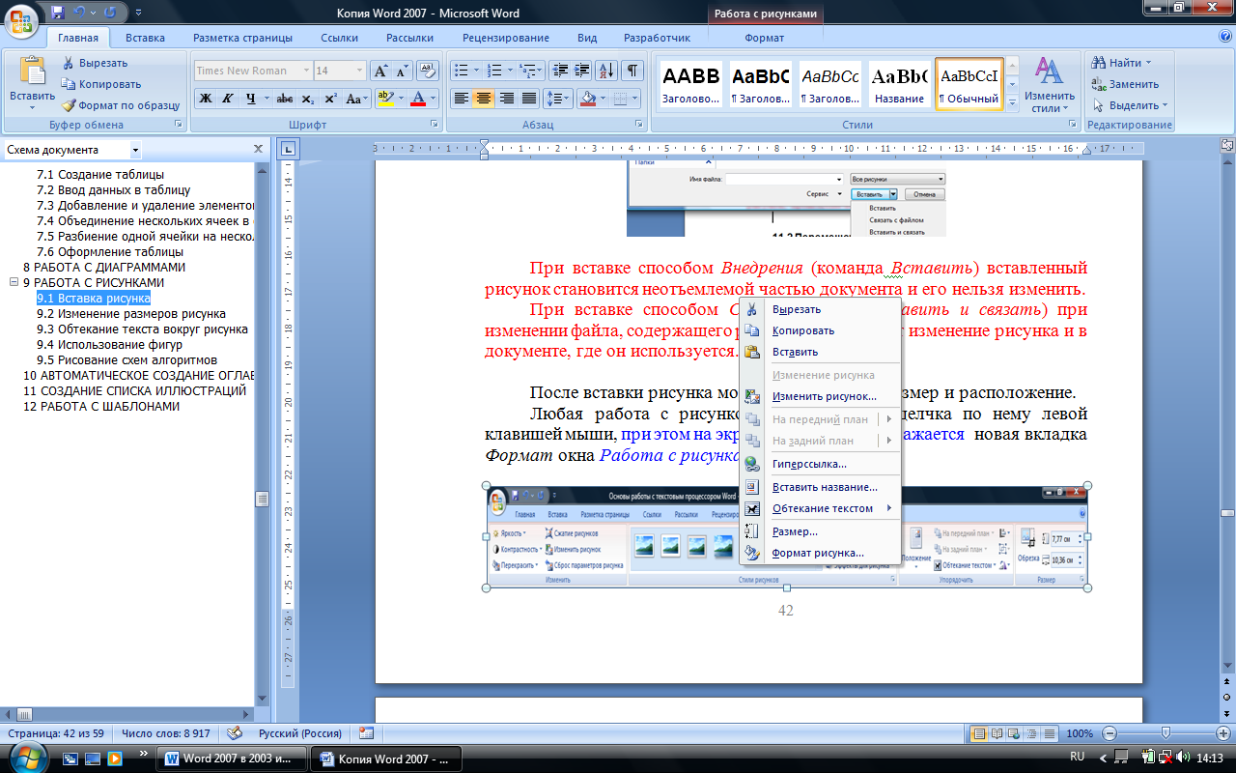
Task: Choose Формат рисунка... in context menu
Action: coord(820,553)
